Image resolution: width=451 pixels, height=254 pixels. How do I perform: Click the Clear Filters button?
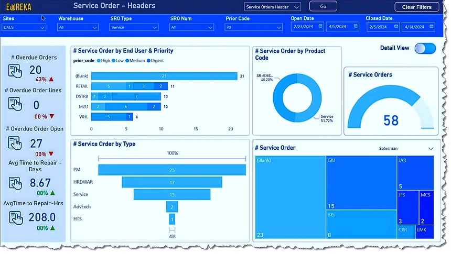click(417, 7)
